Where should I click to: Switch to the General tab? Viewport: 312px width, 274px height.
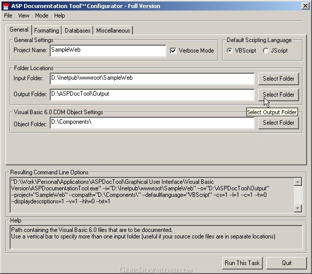click(19, 30)
